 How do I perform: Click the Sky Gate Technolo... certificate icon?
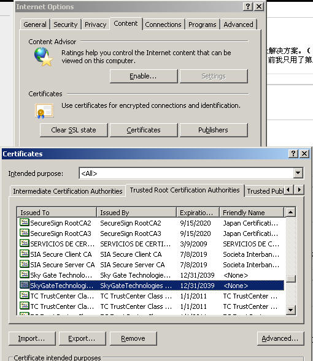pos(24,275)
